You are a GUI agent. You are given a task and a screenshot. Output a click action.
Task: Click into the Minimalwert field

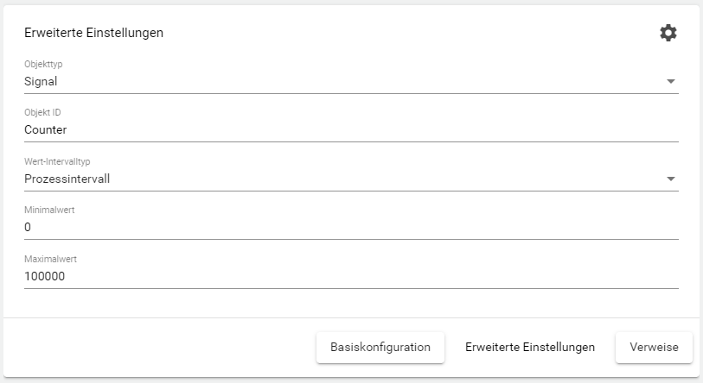tap(346, 228)
